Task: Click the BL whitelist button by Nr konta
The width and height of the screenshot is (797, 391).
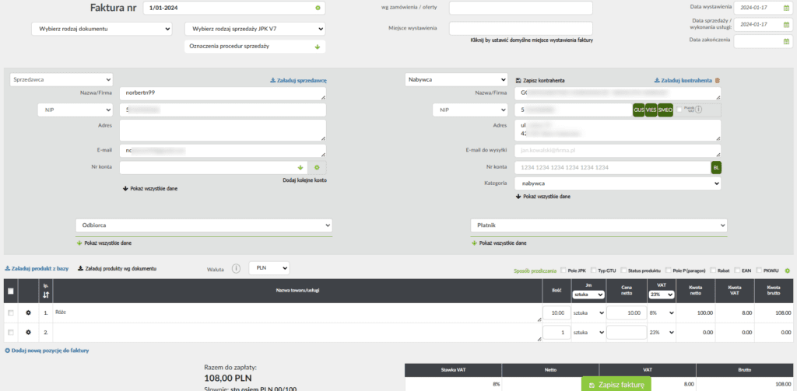Action: click(x=715, y=167)
